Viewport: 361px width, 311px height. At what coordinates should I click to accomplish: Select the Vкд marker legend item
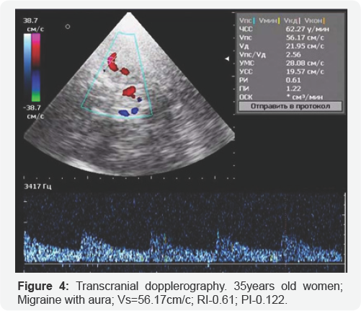tap(292, 21)
